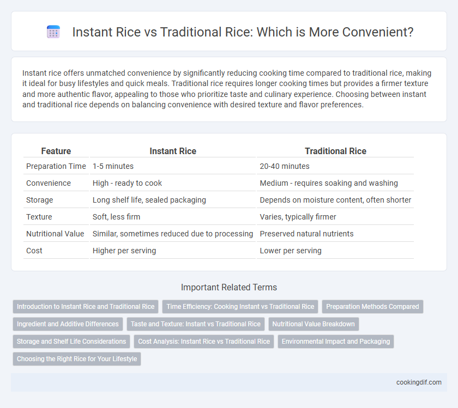Image resolution: width=458 pixels, height=408 pixels.
Task: Click the page title heading text
Action: click(243, 32)
